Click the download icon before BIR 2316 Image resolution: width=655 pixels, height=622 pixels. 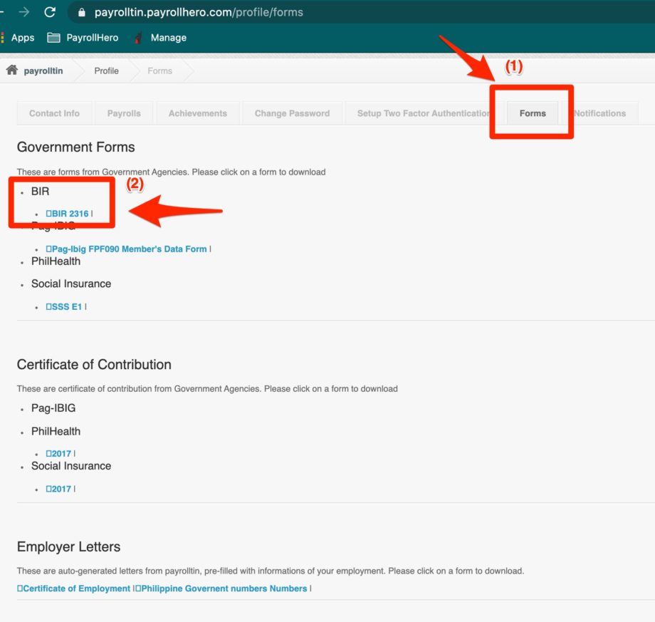coord(48,213)
